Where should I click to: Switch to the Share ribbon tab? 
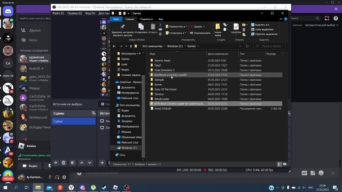[146, 19]
